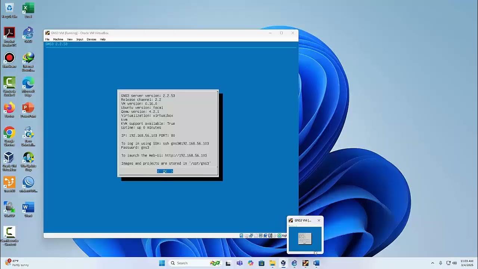This screenshot has height=269, width=478.
Task: Open the volume tray icon
Action: click(455, 263)
